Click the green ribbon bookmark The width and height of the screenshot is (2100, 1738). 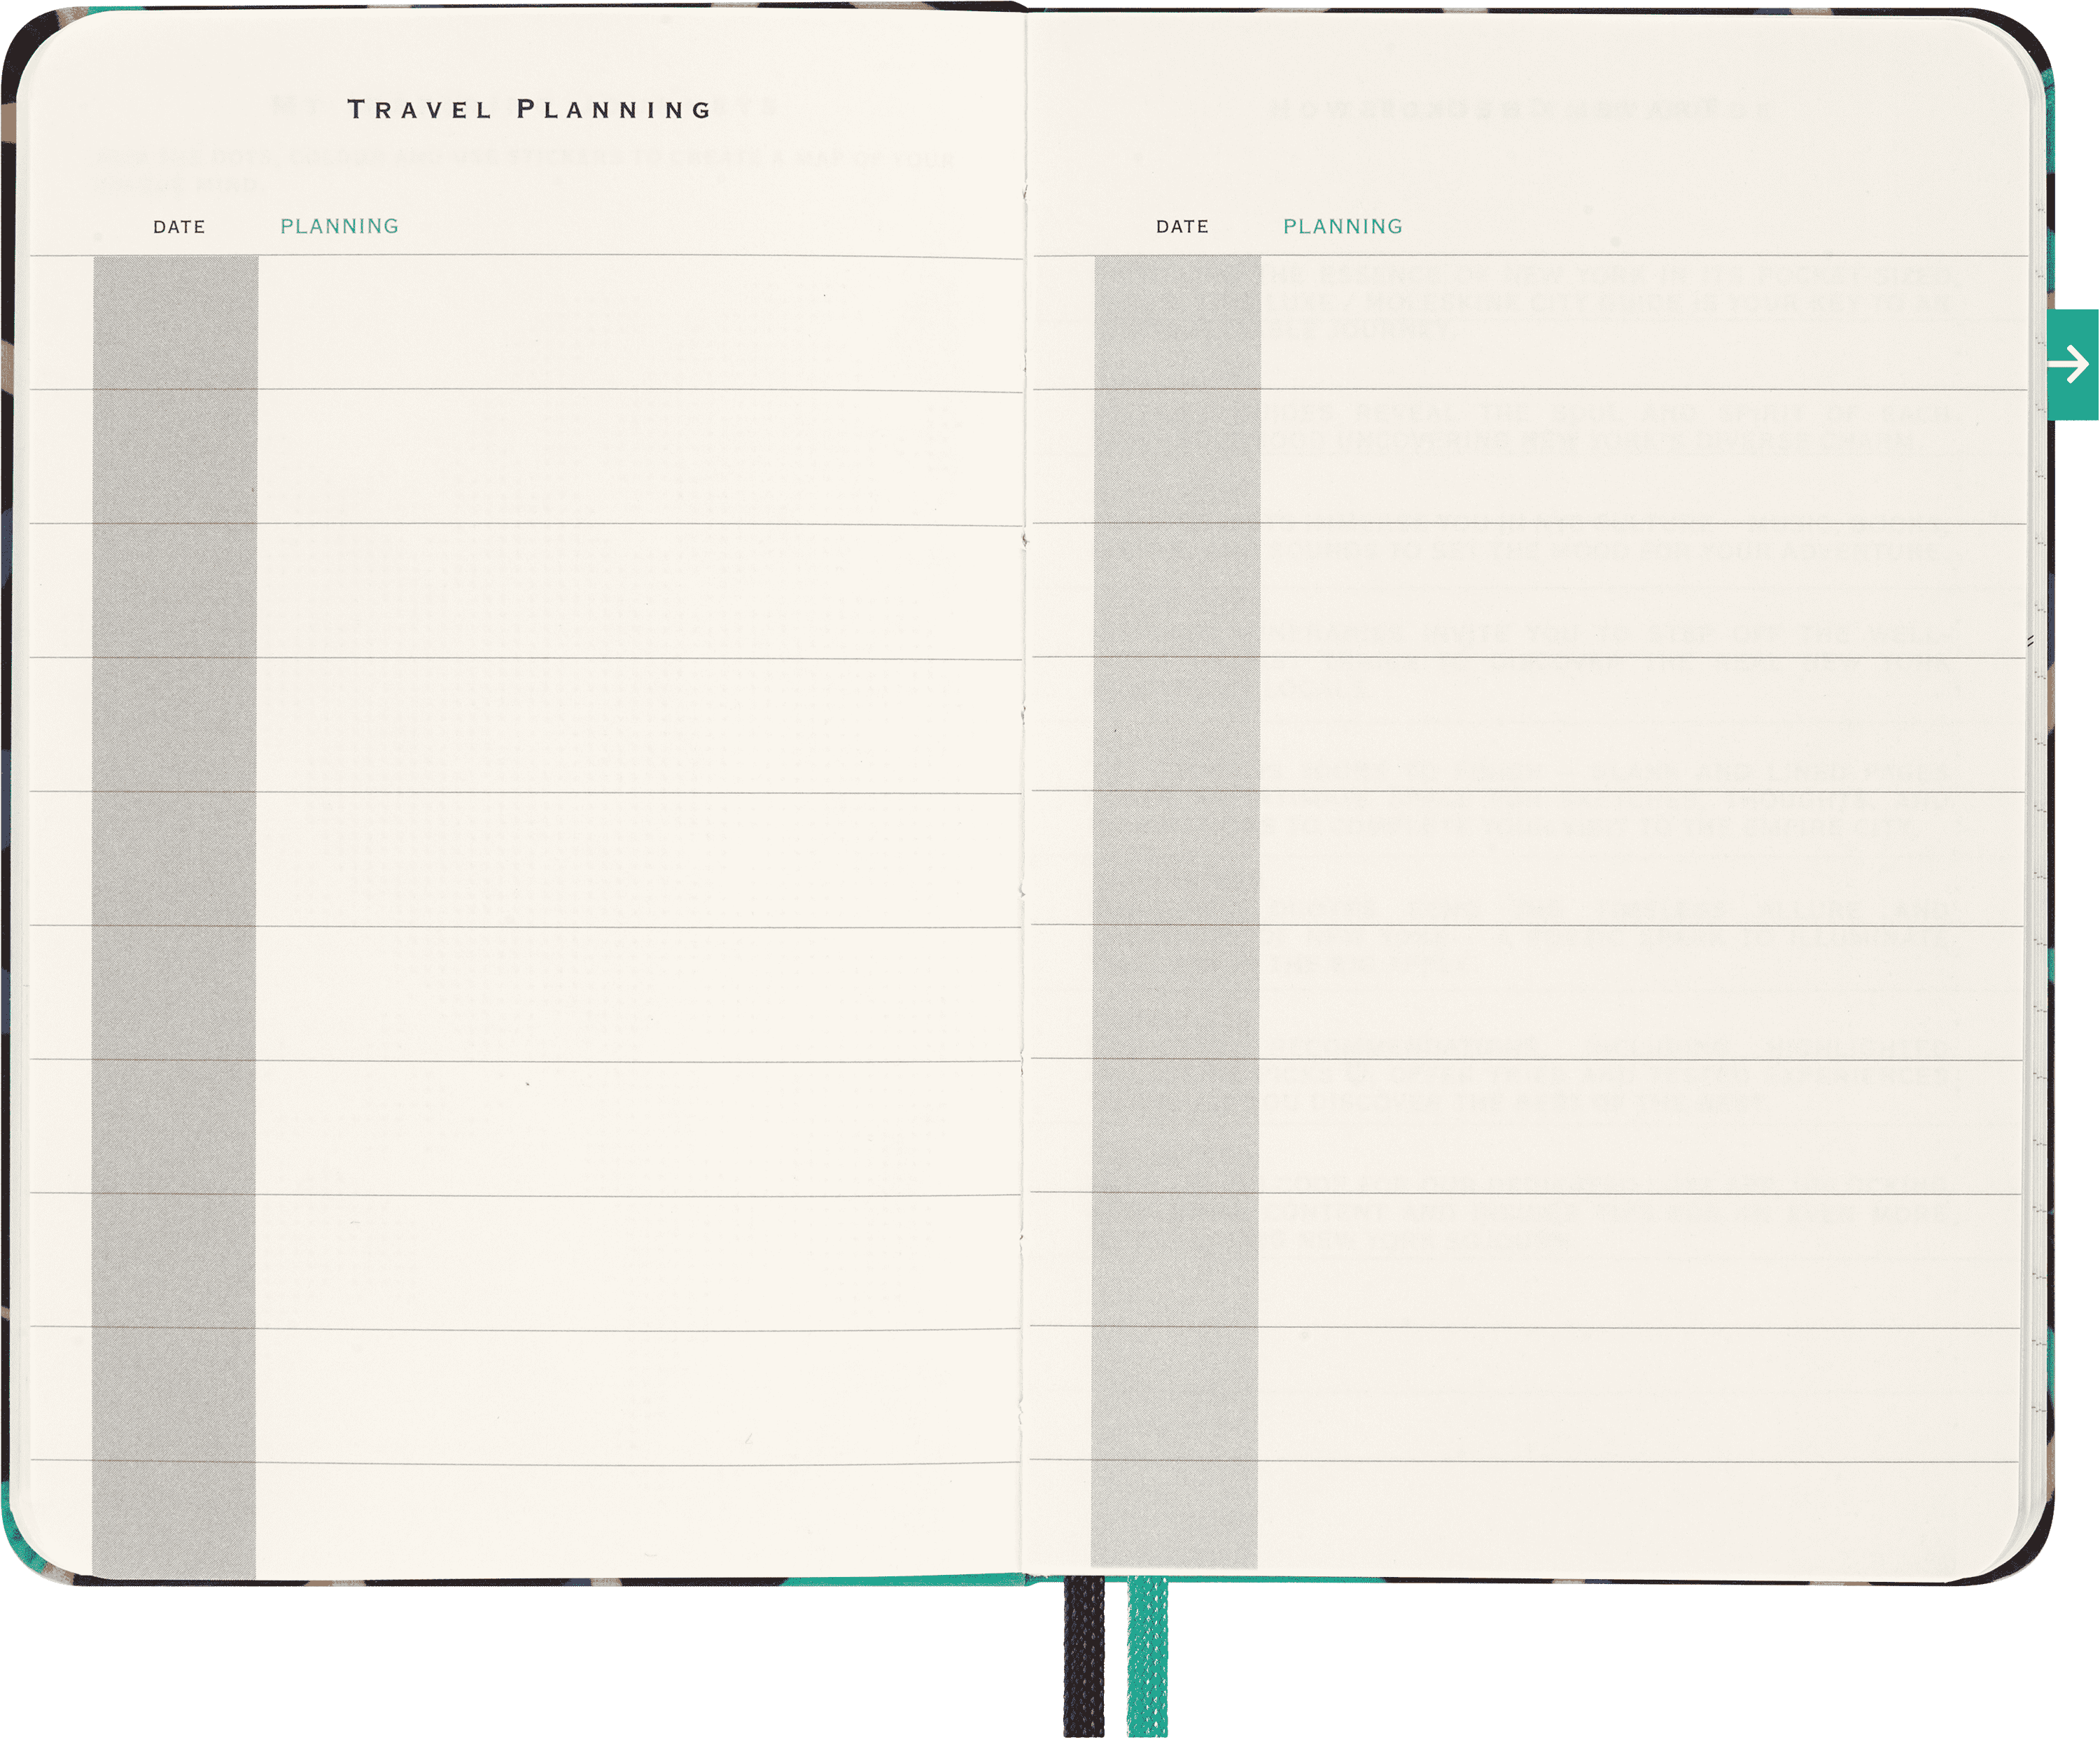1147,1656
